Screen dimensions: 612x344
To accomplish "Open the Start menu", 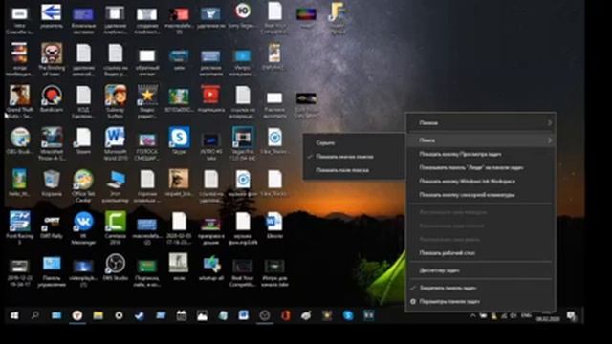I will (14, 315).
